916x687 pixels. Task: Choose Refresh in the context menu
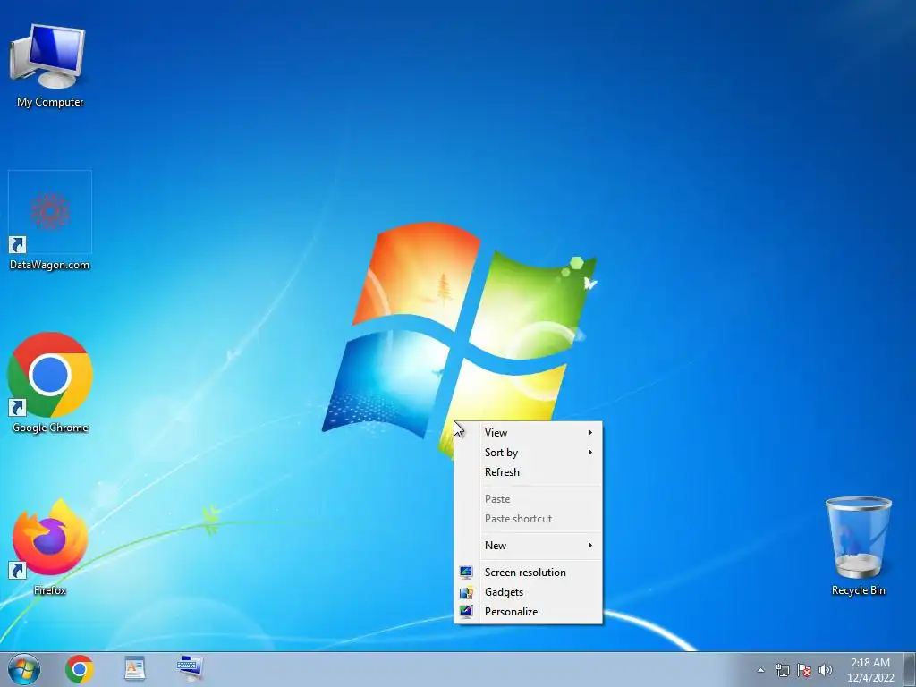(x=528, y=472)
